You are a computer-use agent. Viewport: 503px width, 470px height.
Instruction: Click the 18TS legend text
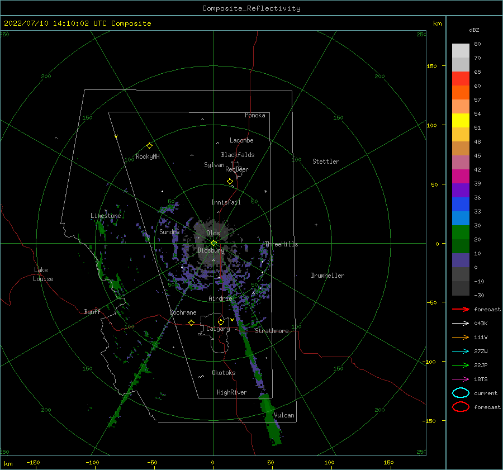[481, 379]
